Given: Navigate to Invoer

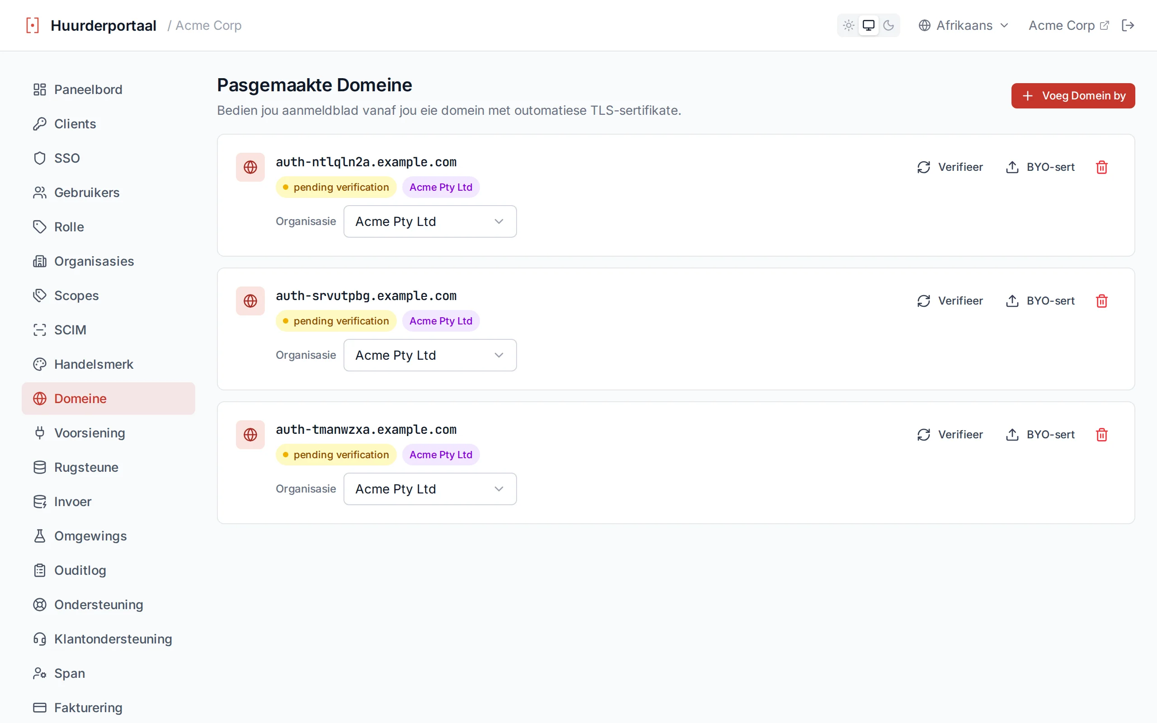Looking at the screenshot, I should coord(108,502).
